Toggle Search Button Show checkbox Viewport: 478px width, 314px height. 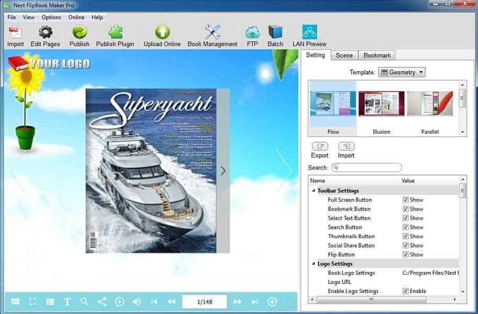tap(405, 227)
